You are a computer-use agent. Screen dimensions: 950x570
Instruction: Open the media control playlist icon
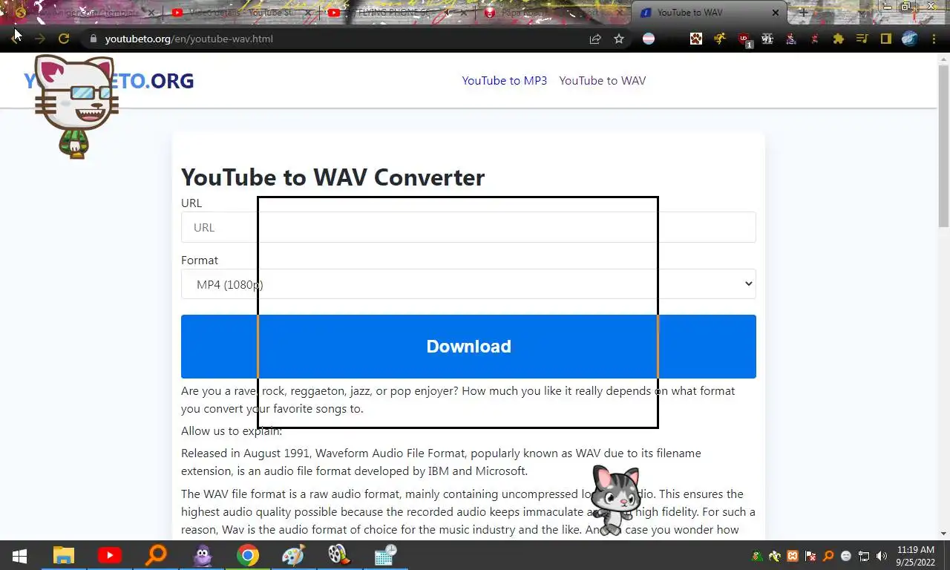pos(862,39)
